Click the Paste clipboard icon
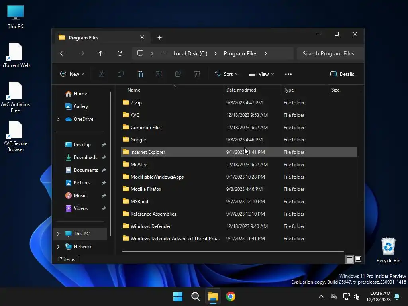408x306 pixels. pyautogui.click(x=140, y=74)
